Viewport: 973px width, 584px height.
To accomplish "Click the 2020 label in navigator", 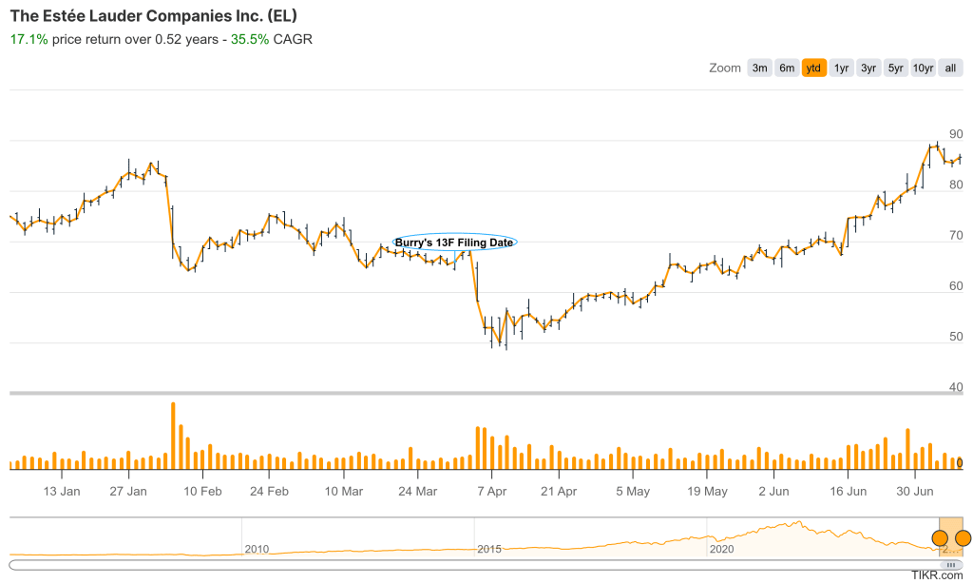I will coord(722,549).
